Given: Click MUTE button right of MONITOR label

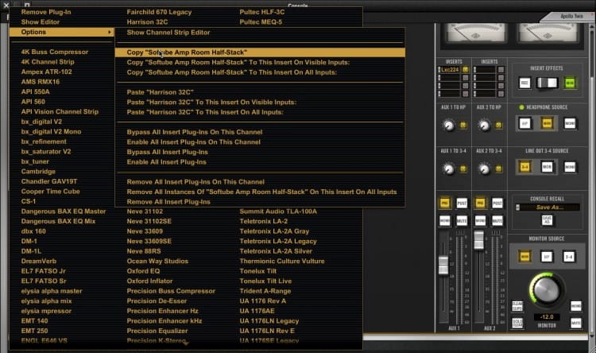Looking at the screenshot, I should pyautogui.click(x=576, y=324).
